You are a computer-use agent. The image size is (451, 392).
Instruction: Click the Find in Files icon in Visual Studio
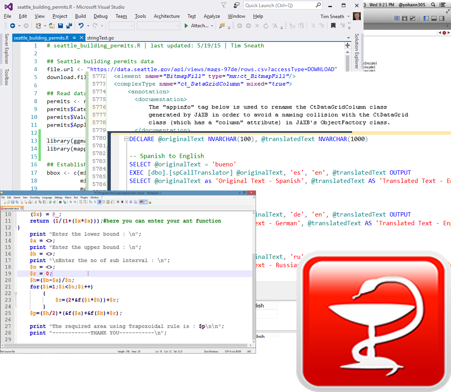point(222,26)
